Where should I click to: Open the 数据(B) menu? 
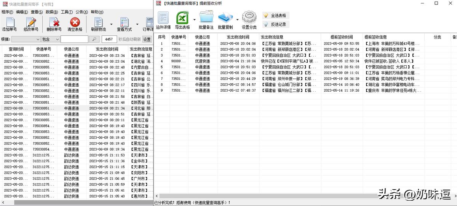tap(52, 12)
